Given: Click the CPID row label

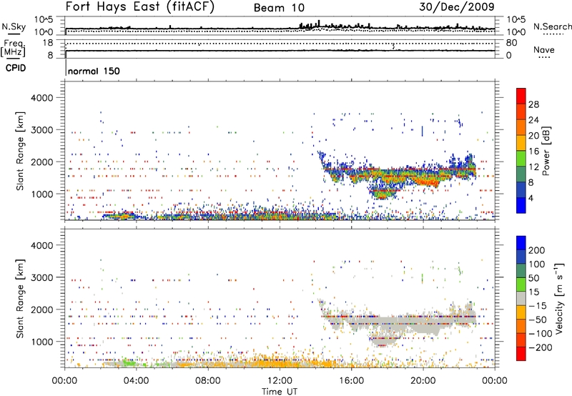Looking at the screenshot, I should pos(16,68).
